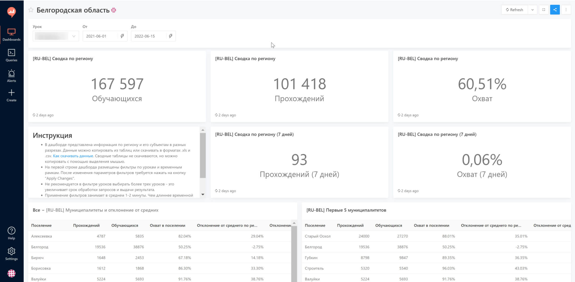Sort the left table by Прохождений
Screen dimensions: 575x282
tap(86, 225)
